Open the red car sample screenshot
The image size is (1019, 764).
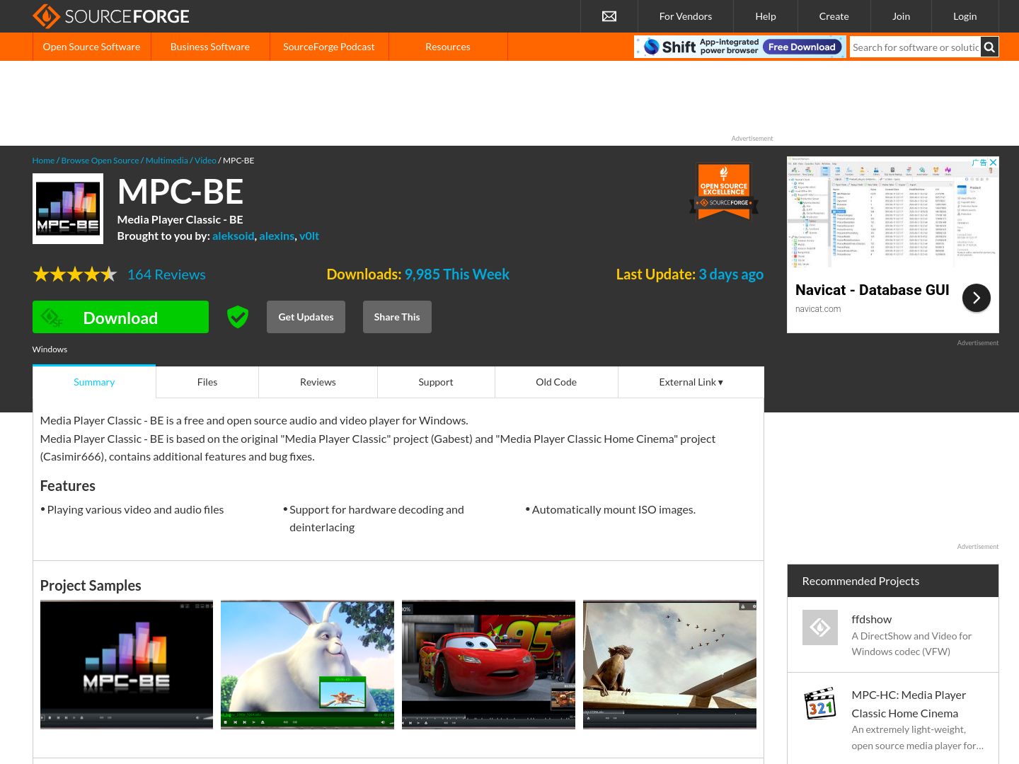tap(488, 665)
